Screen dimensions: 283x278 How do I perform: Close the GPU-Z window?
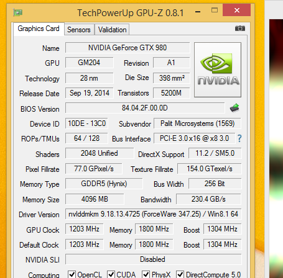pos(237,10)
